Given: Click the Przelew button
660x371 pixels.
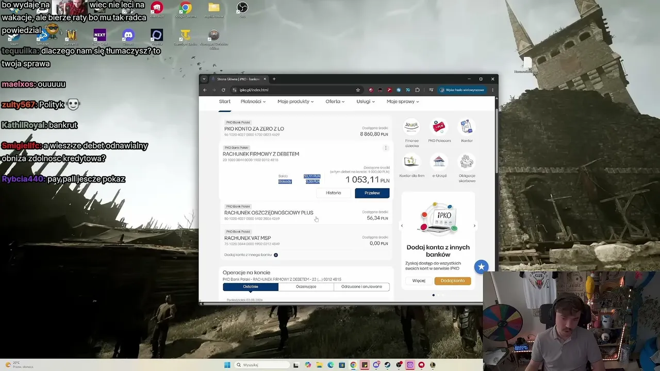Looking at the screenshot, I should point(372,193).
